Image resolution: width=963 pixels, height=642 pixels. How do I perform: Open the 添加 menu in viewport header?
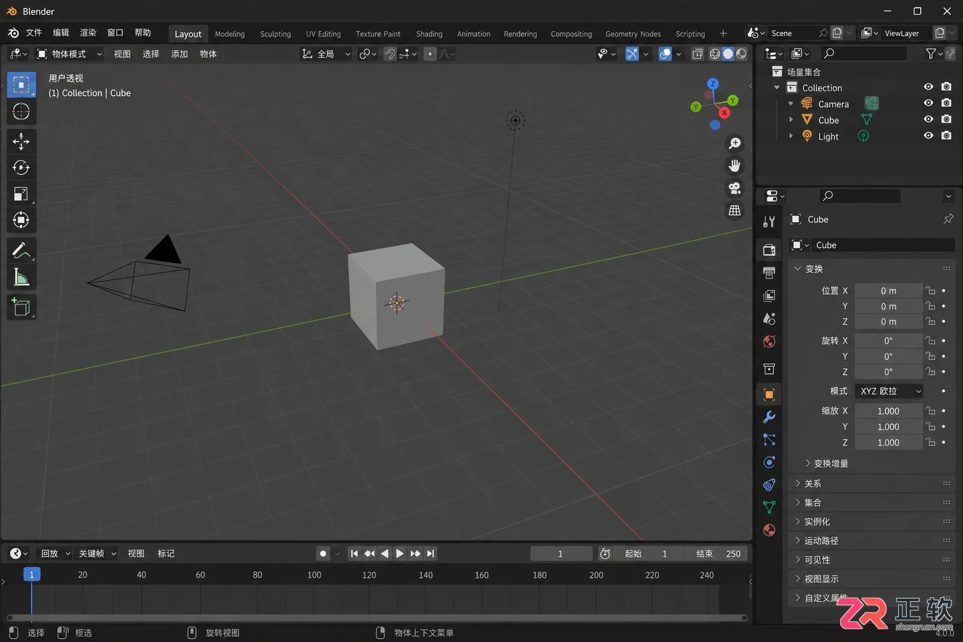(x=179, y=54)
